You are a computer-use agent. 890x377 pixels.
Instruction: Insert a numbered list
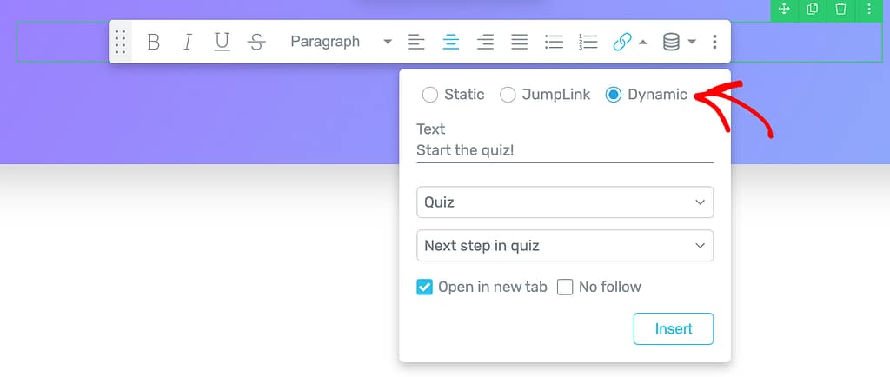(x=588, y=42)
